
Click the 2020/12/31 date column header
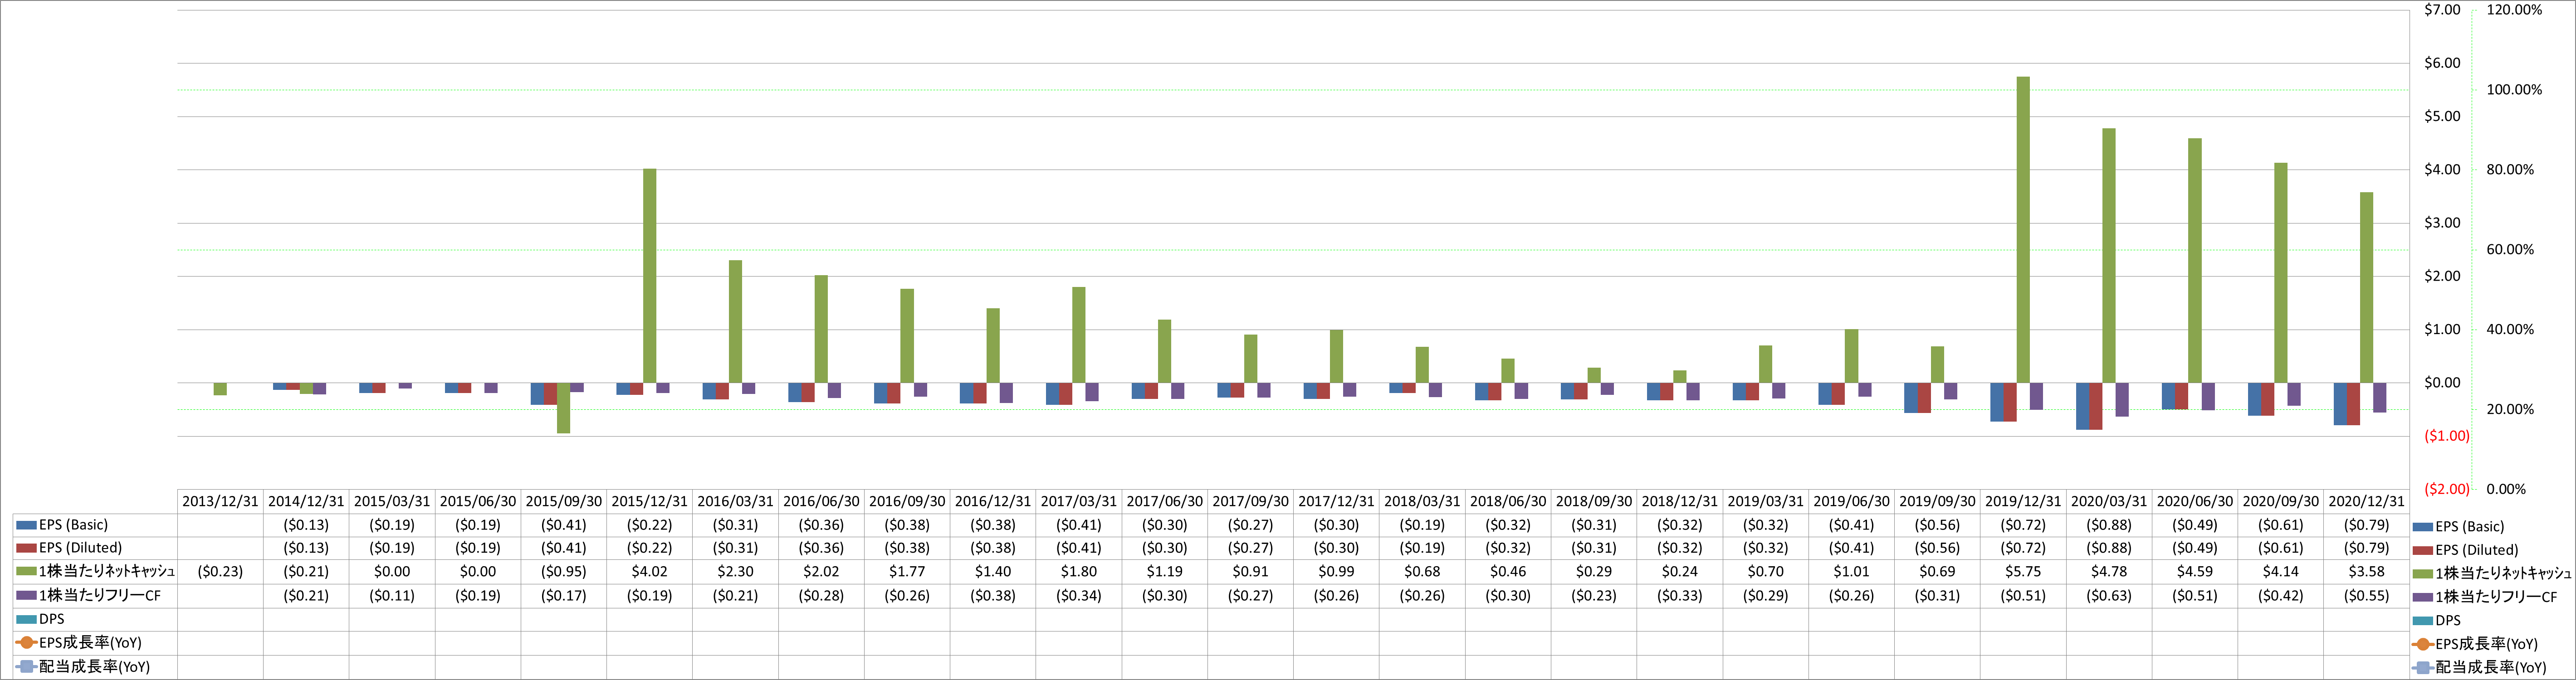point(2367,501)
